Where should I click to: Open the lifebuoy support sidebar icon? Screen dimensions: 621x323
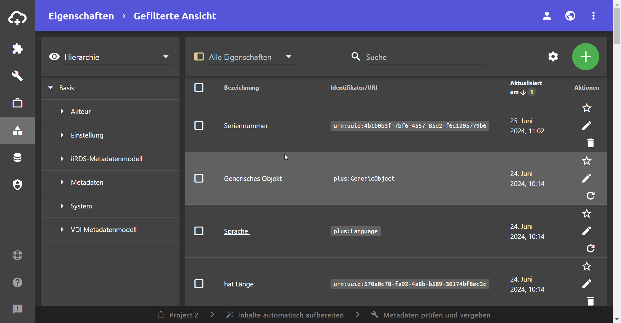click(17, 255)
